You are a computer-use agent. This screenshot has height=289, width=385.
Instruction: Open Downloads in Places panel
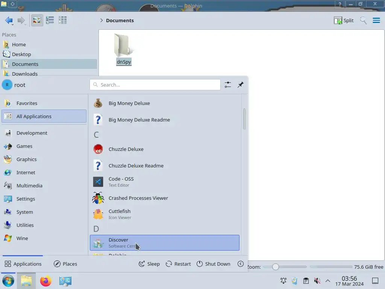[x=49, y=73]
